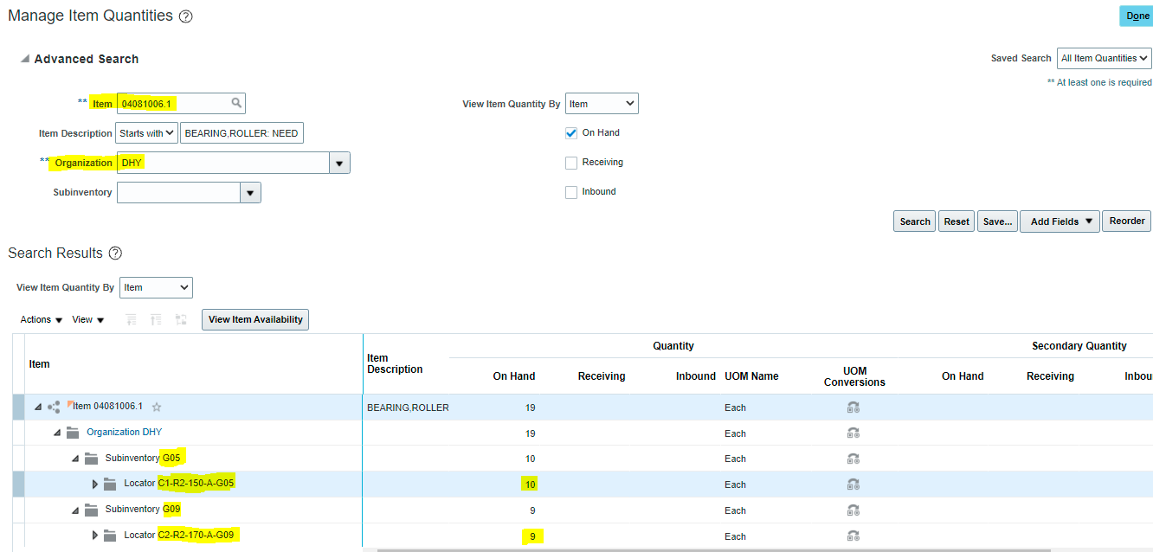The image size is (1153, 552).
Task: Click the View Item Availability button
Action: 254,319
